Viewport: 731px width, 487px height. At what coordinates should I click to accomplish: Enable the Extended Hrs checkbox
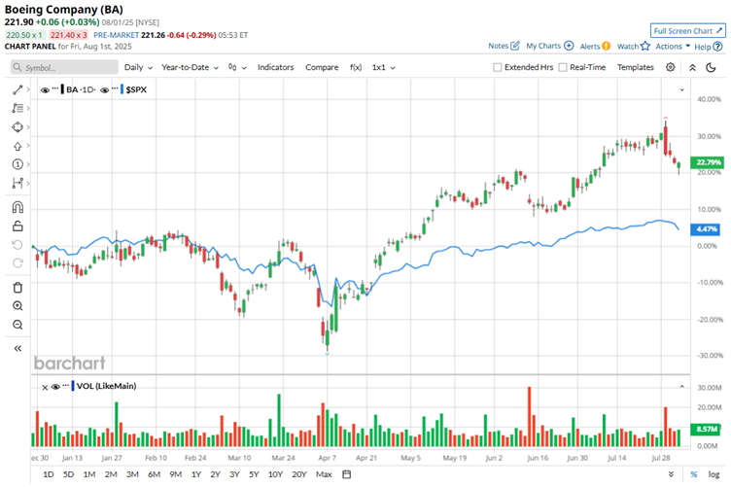pyautogui.click(x=498, y=67)
